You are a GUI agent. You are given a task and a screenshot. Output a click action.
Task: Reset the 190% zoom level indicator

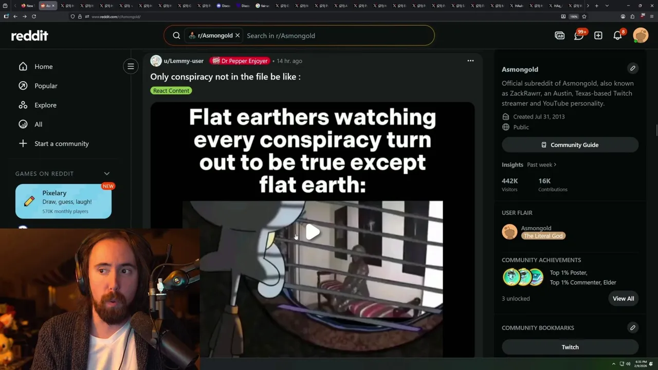(x=573, y=16)
